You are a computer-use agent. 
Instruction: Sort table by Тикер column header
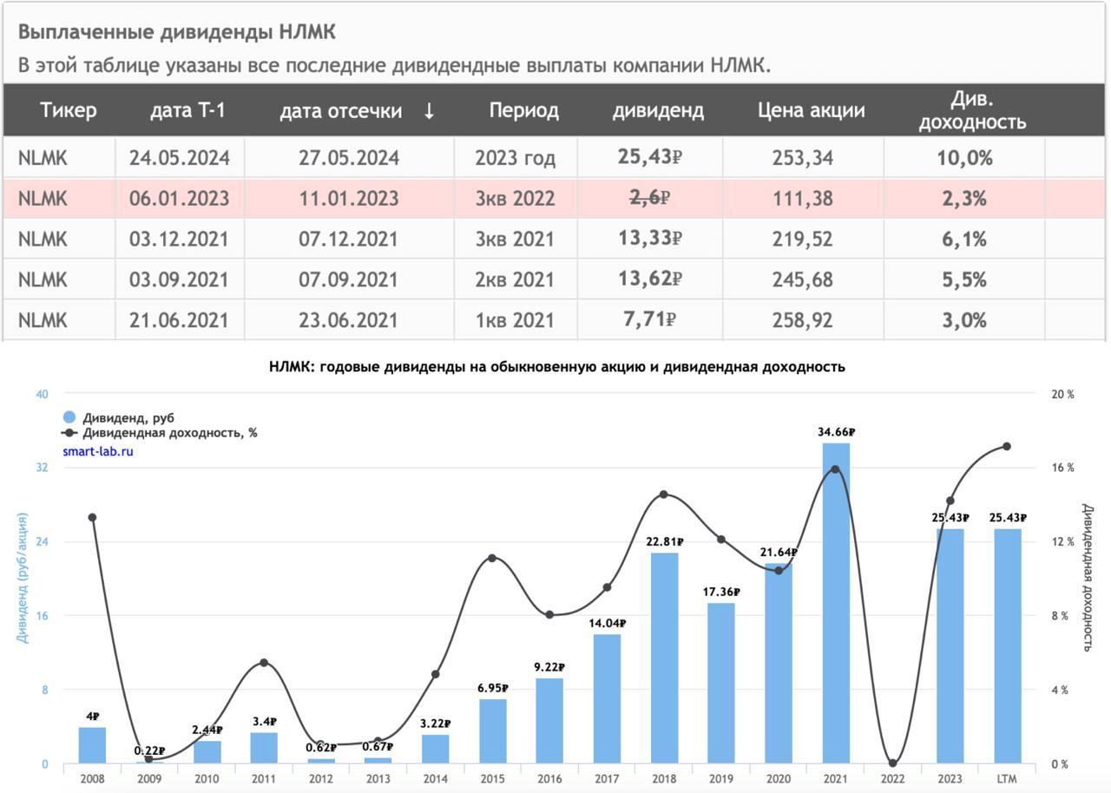click(x=69, y=111)
